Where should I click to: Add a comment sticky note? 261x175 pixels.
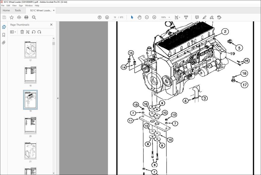[x=197, y=17]
